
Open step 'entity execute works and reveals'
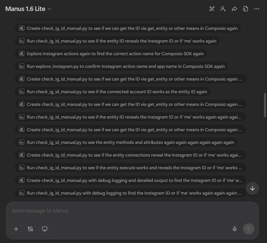pos(131,168)
